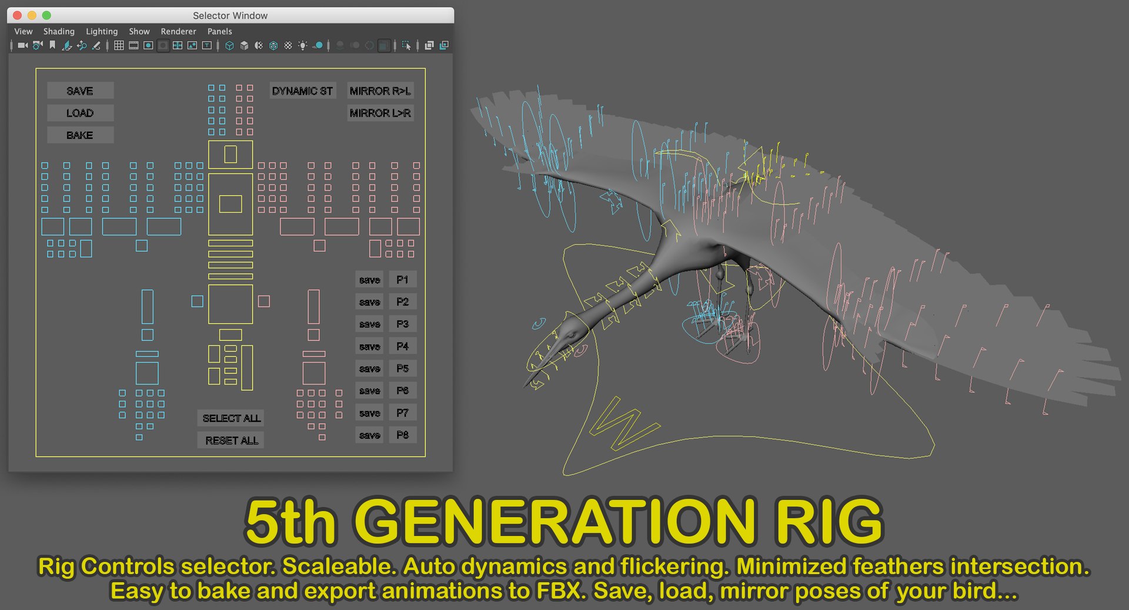Toggle the viewport Grid icon
The width and height of the screenshot is (1129, 610).
click(x=119, y=45)
